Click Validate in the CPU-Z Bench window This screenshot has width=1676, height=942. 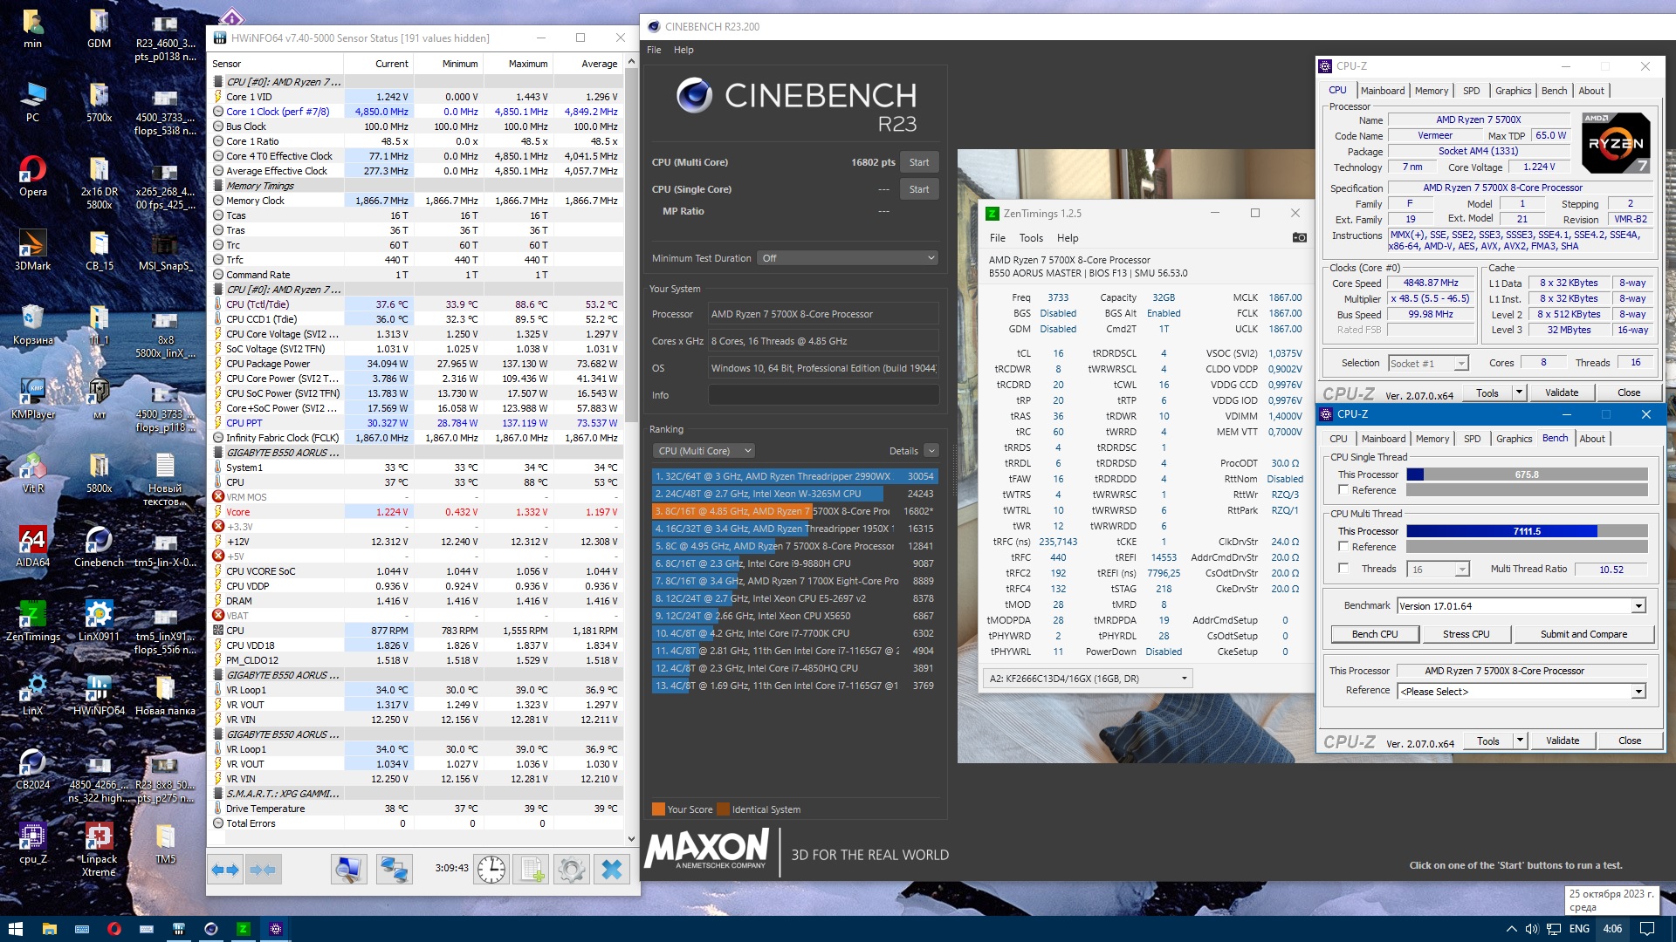click(x=1563, y=741)
